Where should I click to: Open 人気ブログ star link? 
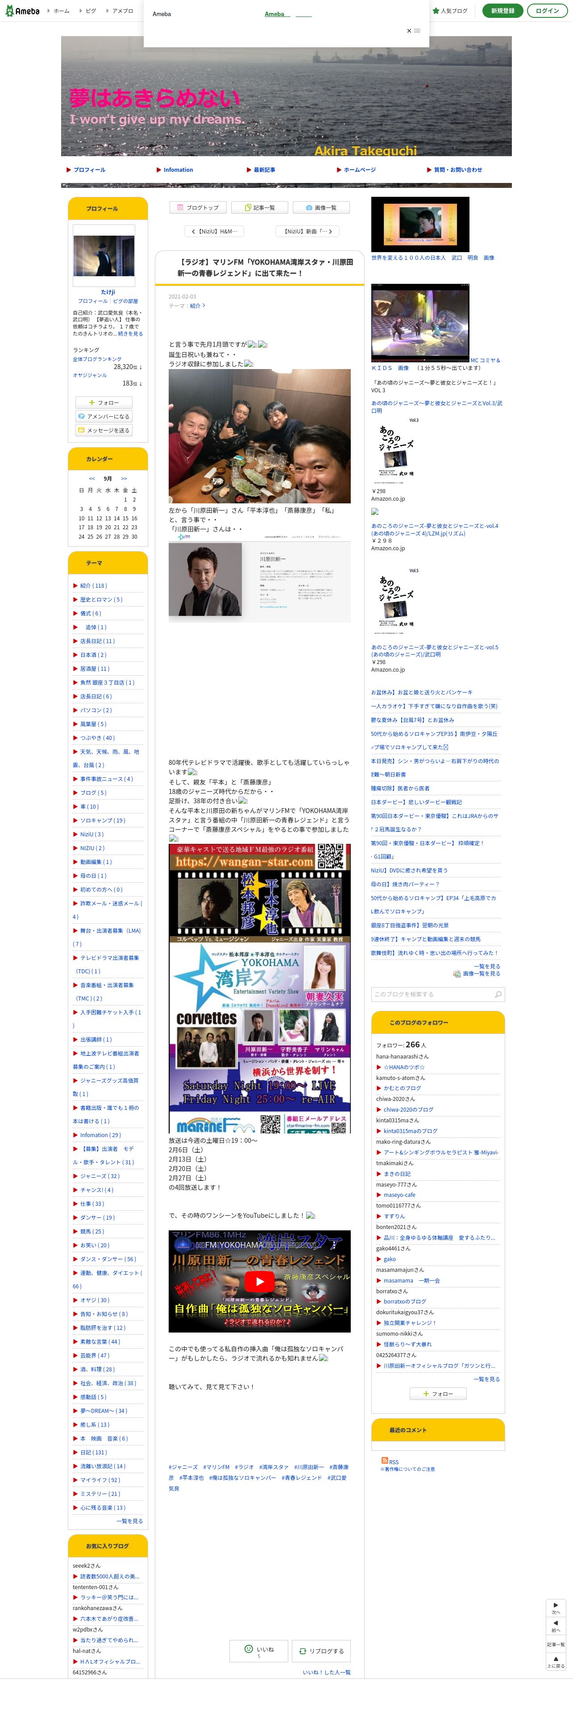[x=450, y=11]
